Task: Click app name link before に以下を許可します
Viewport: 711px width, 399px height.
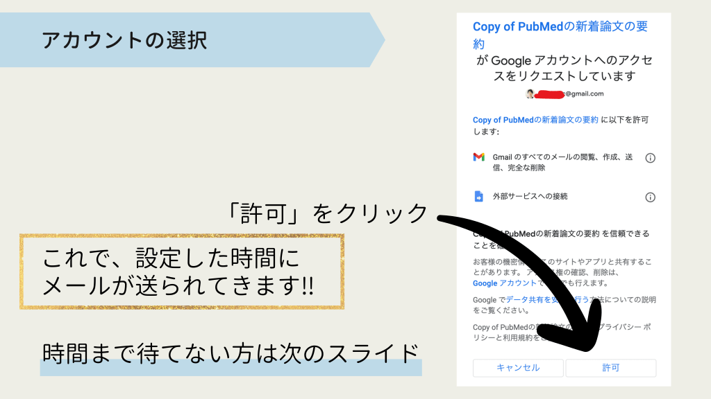Action: pos(535,120)
